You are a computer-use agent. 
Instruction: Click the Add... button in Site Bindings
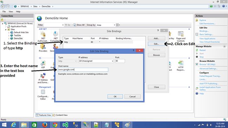pyautogui.click(x=156, y=38)
